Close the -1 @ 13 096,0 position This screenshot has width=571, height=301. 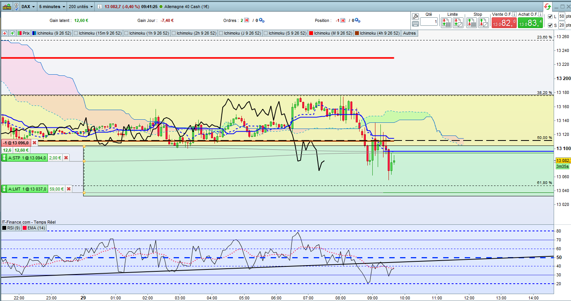[x=34, y=142]
